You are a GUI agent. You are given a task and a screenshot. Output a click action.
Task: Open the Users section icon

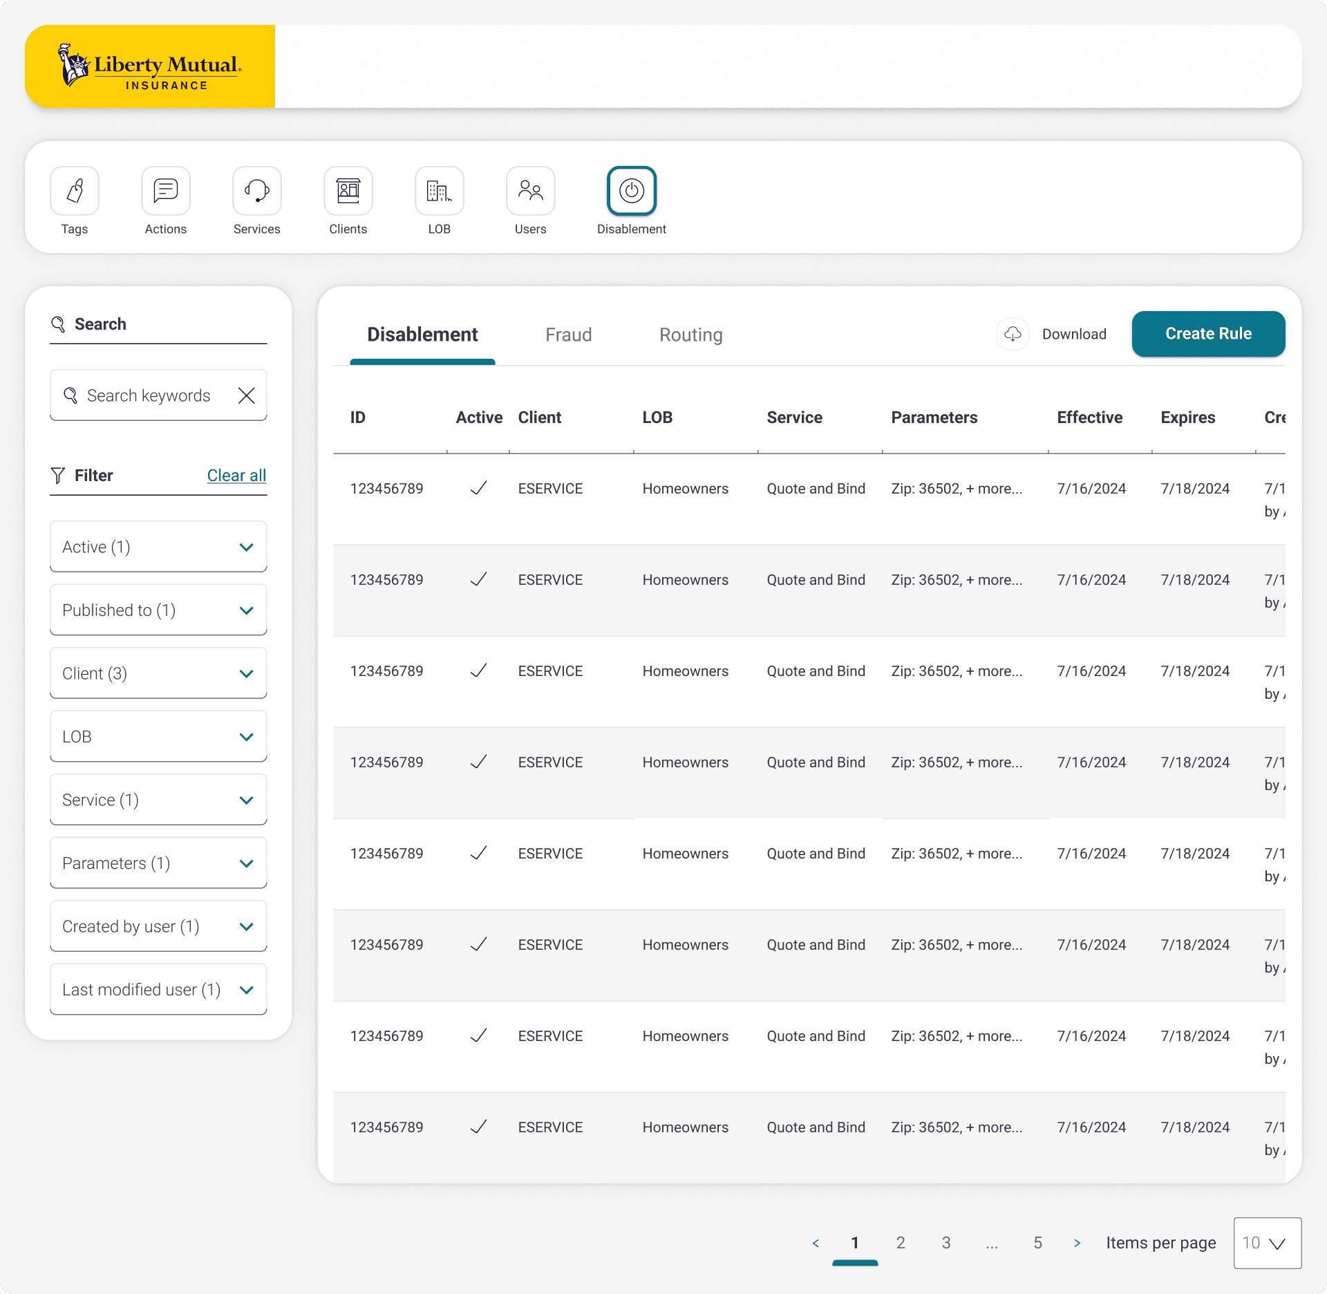pos(531,191)
